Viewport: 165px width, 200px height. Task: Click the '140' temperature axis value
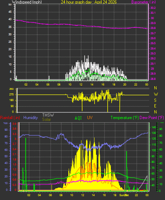[154, 127]
